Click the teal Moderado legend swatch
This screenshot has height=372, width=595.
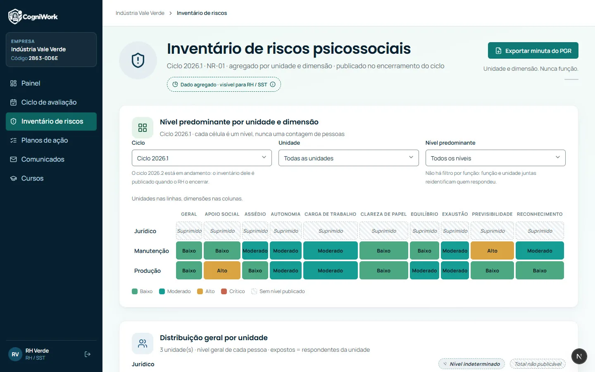click(x=162, y=291)
